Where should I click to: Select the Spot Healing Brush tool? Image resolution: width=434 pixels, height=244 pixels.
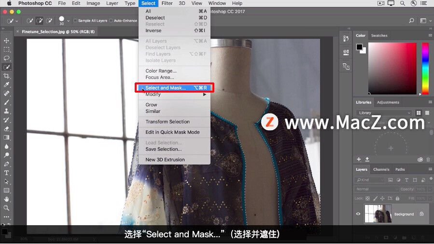(x=6, y=94)
